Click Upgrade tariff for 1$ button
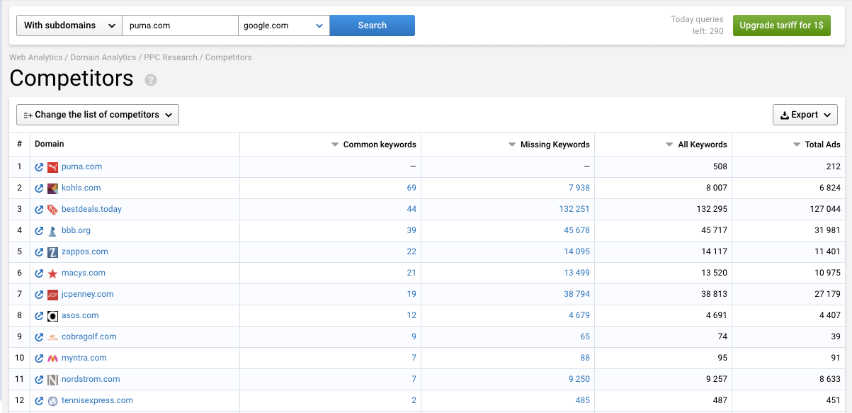The width and height of the screenshot is (852, 413). pyautogui.click(x=782, y=26)
